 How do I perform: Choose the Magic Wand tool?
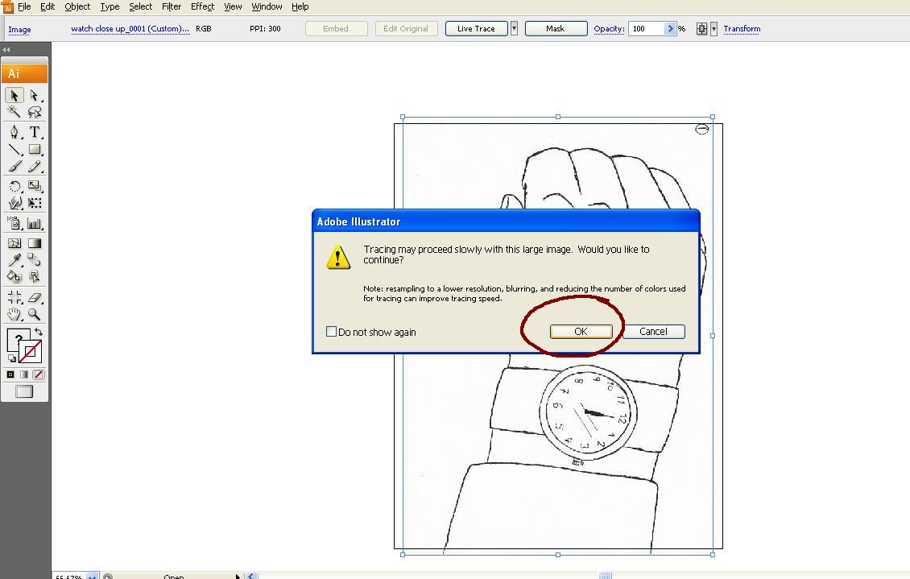pos(14,111)
